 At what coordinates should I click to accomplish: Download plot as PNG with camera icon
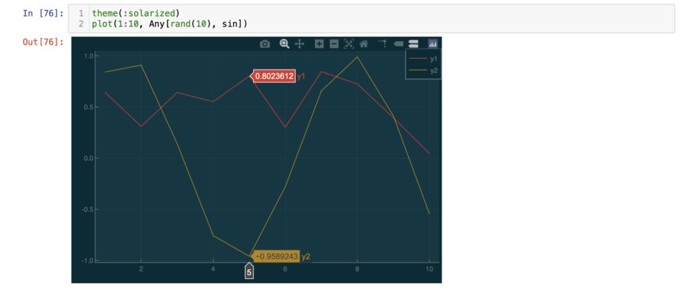tap(264, 44)
